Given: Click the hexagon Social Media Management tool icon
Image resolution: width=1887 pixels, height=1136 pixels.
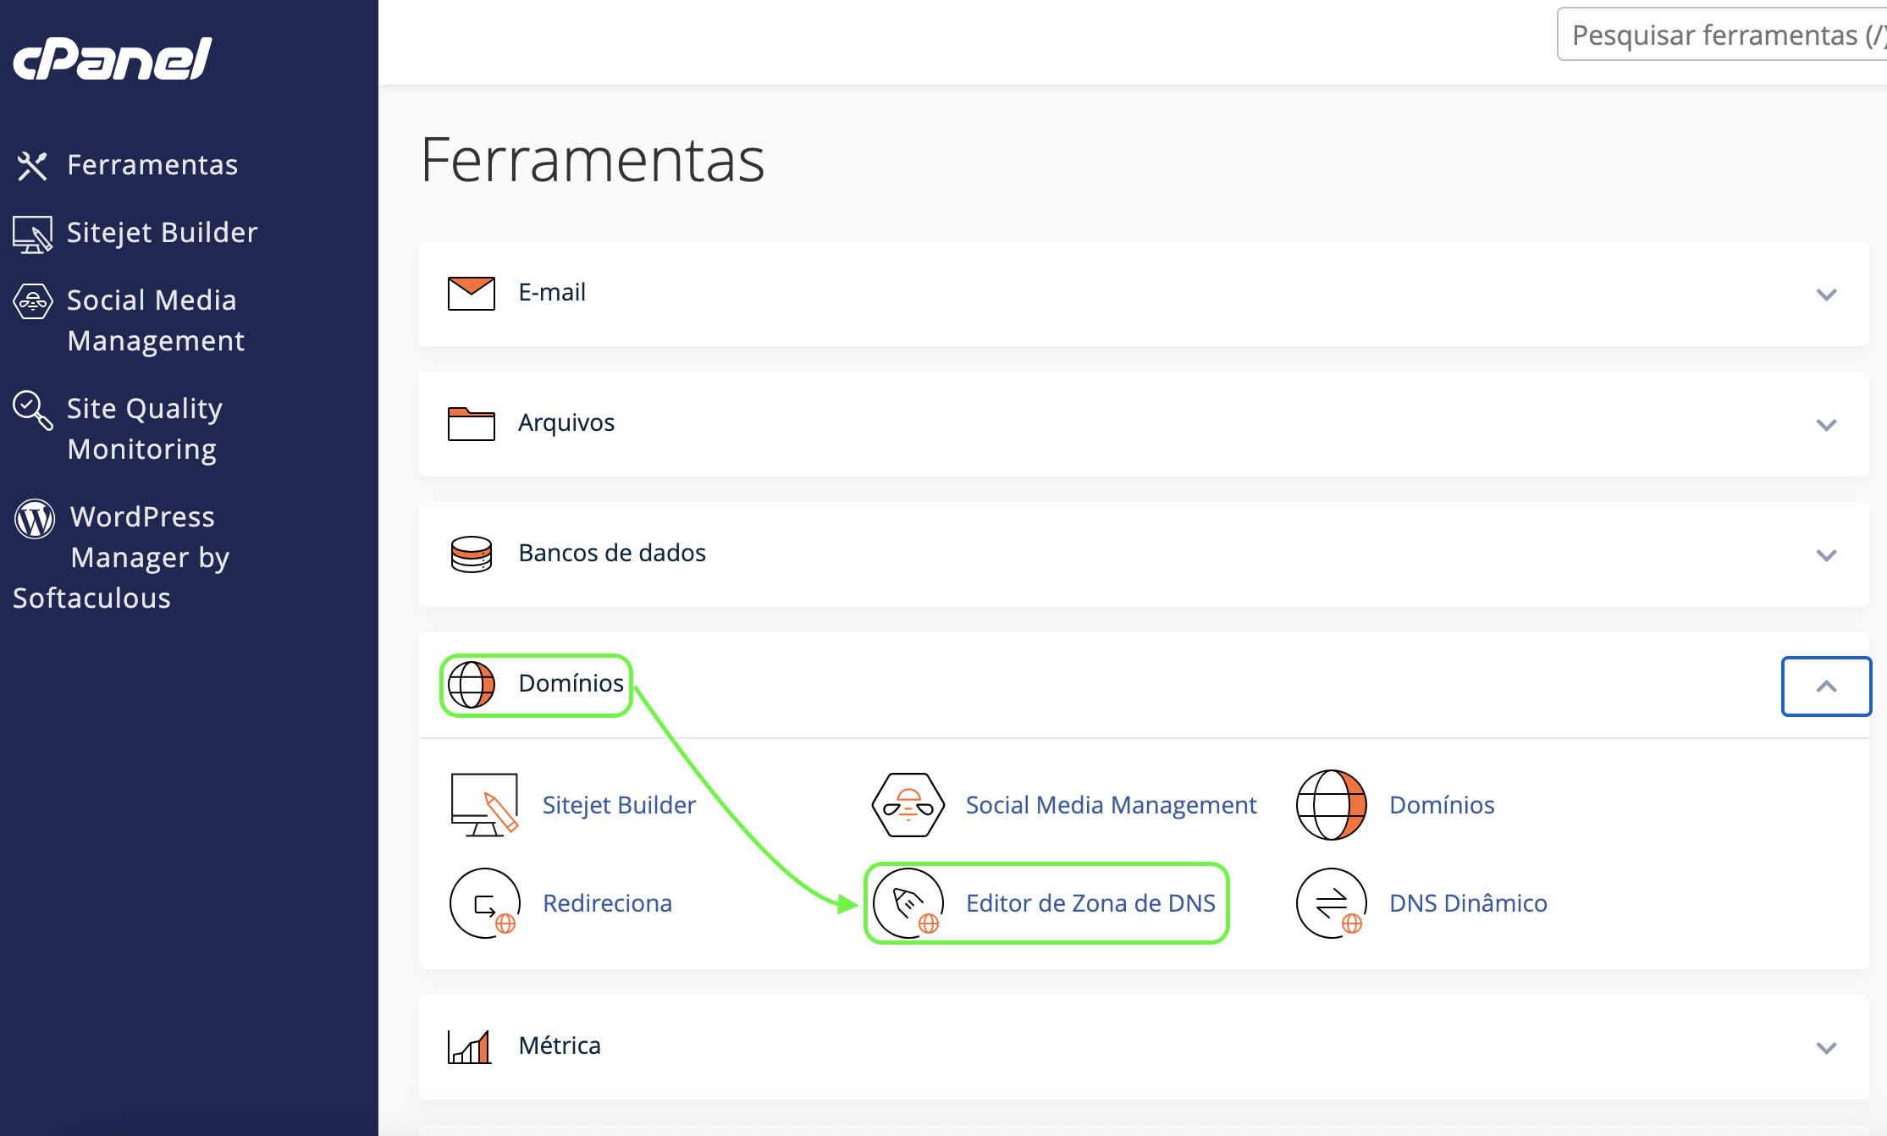Looking at the screenshot, I should [908, 805].
